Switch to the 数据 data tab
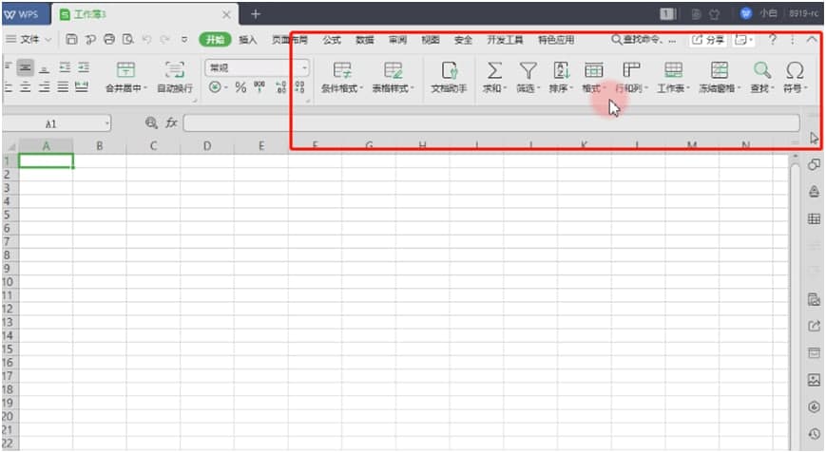The height and width of the screenshot is (453, 826). [365, 40]
